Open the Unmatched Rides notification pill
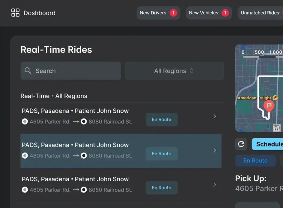Viewport: 283px width, 208px height. click(260, 13)
